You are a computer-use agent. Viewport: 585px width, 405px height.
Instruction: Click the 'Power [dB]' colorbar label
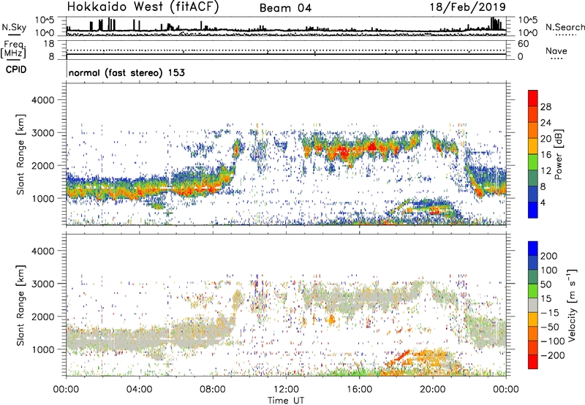(558, 154)
